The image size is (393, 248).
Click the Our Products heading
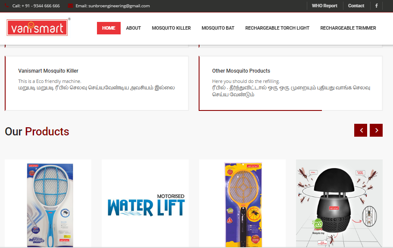pos(37,132)
